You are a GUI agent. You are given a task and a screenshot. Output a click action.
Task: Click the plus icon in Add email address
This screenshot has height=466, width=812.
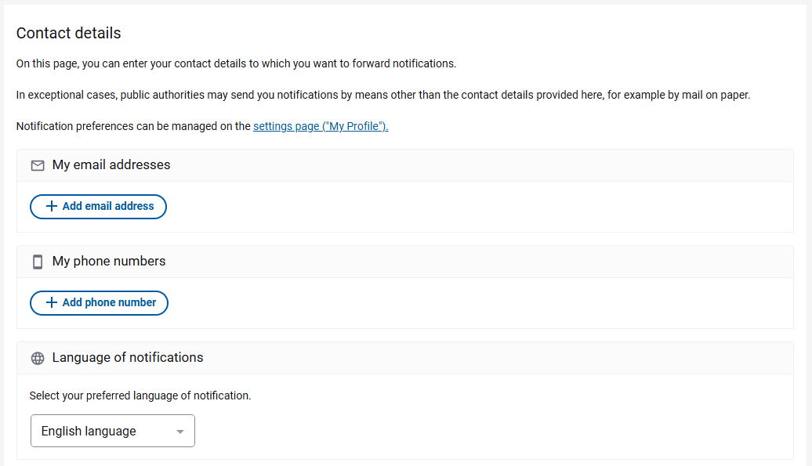point(52,207)
